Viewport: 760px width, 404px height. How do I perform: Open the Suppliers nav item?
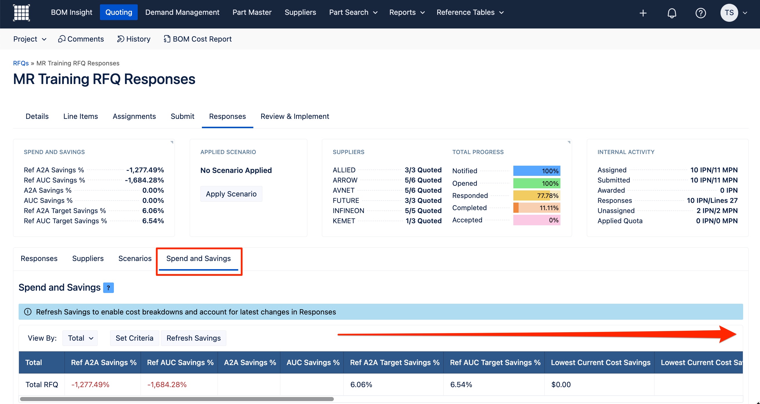(300, 12)
